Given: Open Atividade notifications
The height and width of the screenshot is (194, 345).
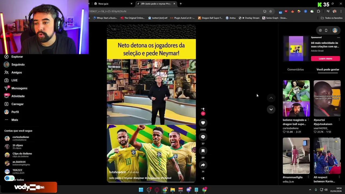Looking at the screenshot, I should [x=18, y=96].
